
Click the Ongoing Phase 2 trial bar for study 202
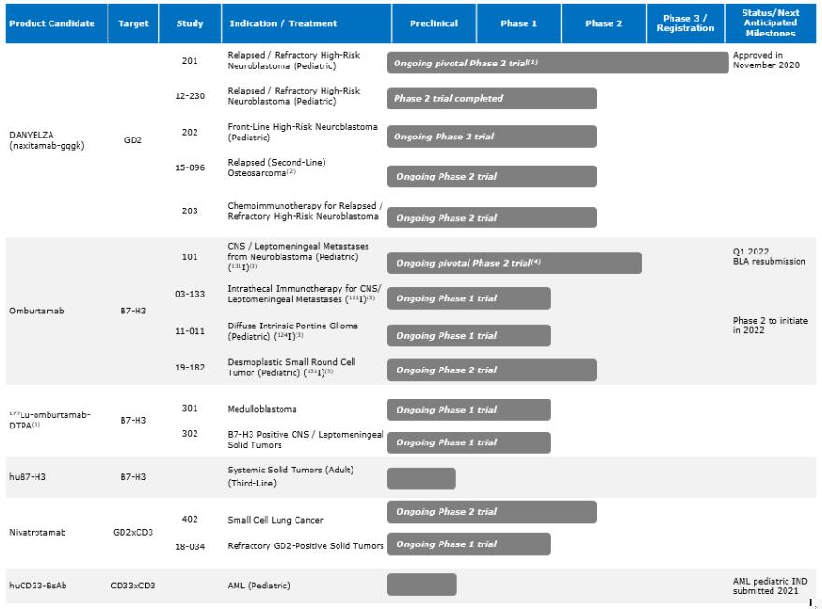pyautogui.click(x=492, y=137)
